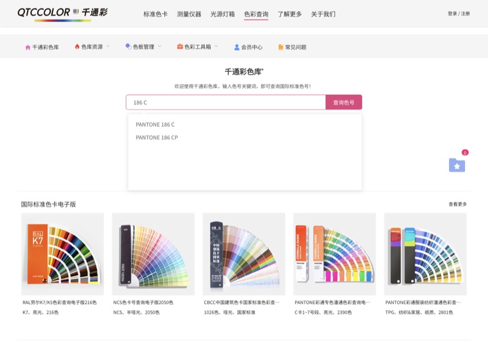Open the NCS 2050 fan deck thumbnail
488x343 pixels.
point(153,254)
